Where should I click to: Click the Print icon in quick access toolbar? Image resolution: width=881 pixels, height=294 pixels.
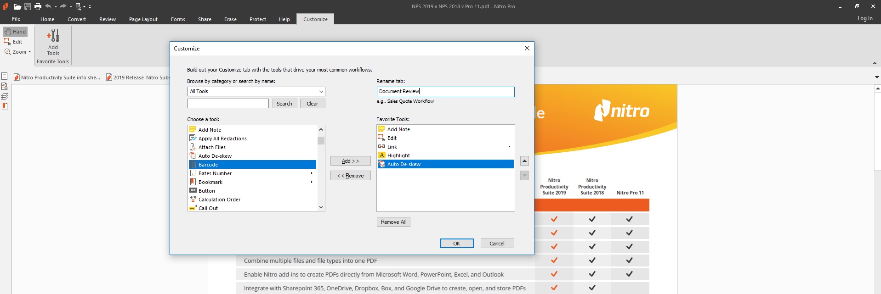(38, 6)
